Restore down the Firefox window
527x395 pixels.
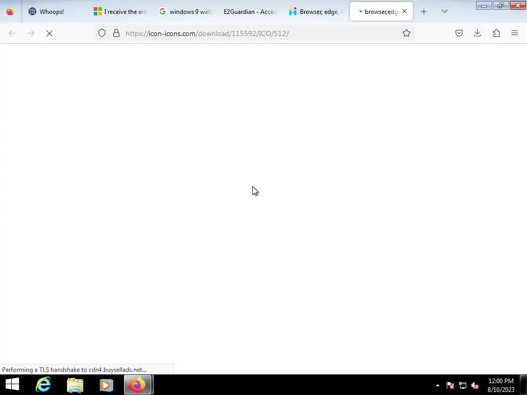(x=500, y=6)
